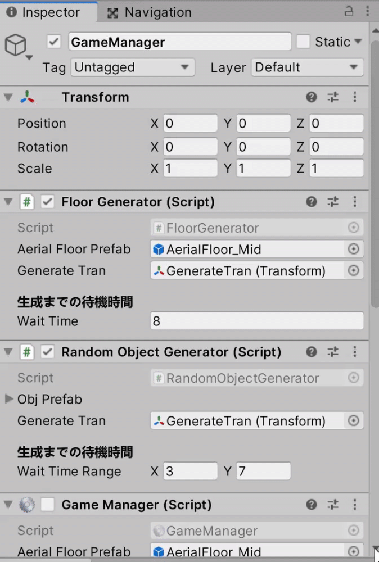The image size is (379, 562).
Task: Open Transform component help reference
Action: coord(311,97)
